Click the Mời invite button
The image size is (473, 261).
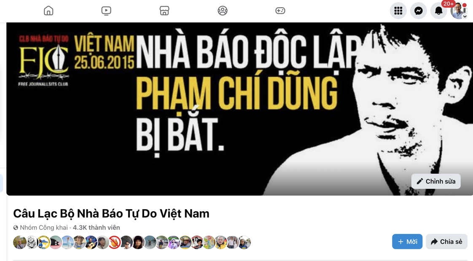pyautogui.click(x=407, y=241)
